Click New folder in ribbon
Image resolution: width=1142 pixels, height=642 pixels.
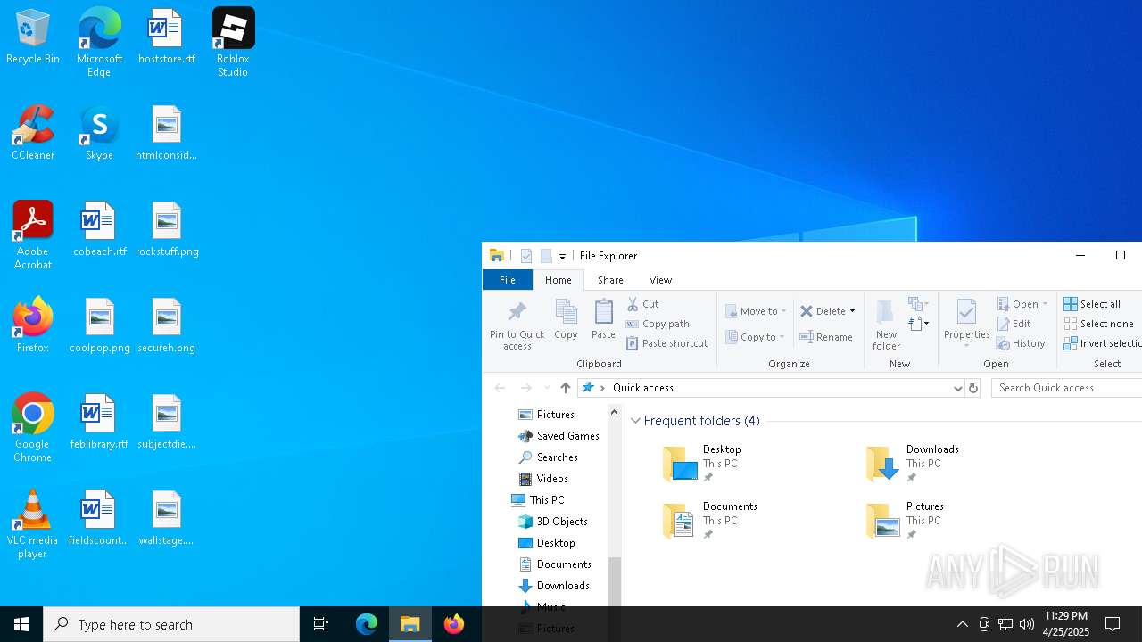point(886,325)
